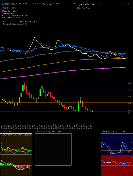Click the empty intraday trading price panel
The image size is (133, 176).
coord(53,149)
